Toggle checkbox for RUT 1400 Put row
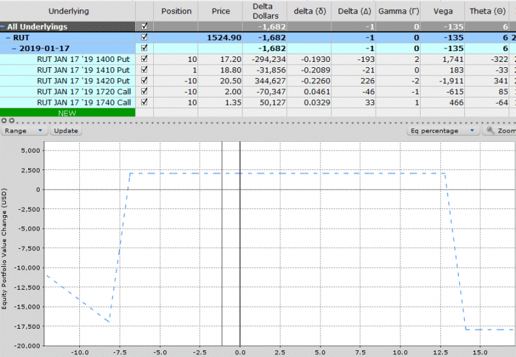Image resolution: width=516 pixels, height=357 pixels. coord(144,59)
